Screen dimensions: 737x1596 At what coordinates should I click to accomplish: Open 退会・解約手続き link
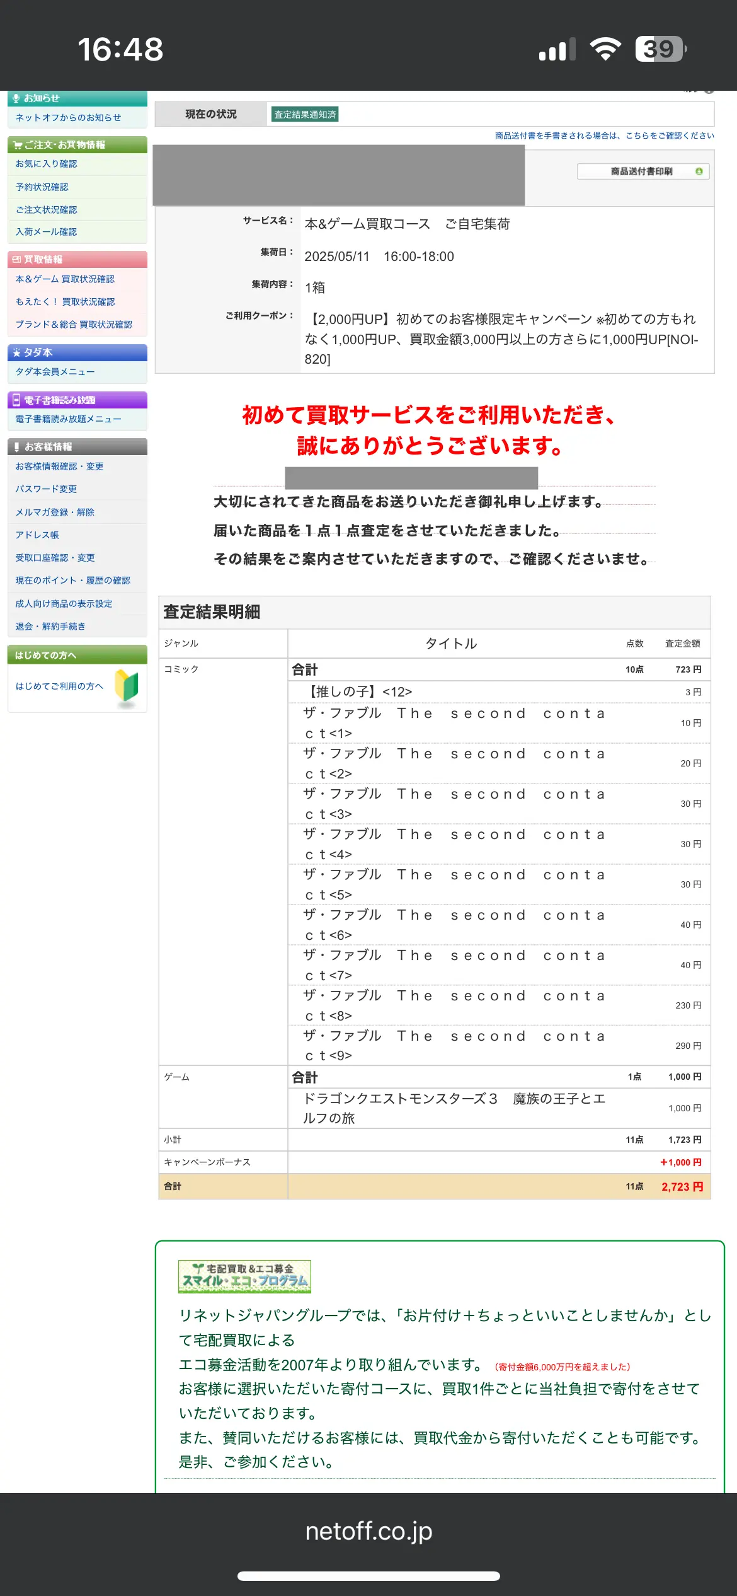50,627
